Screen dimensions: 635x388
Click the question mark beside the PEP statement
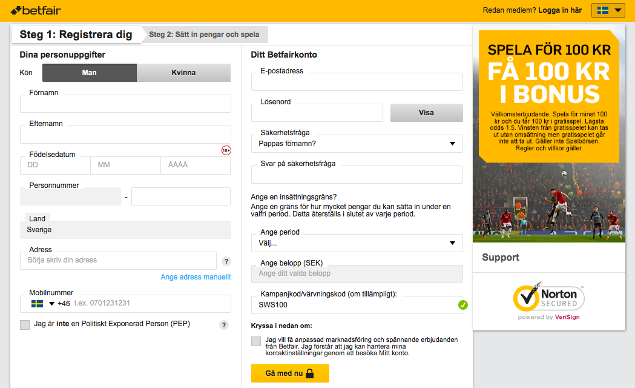point(223,325)
